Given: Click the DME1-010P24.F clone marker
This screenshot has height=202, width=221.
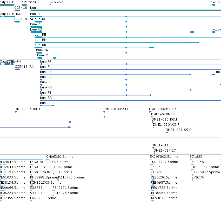Looking at the screenshot, I should tap(104, 112).
